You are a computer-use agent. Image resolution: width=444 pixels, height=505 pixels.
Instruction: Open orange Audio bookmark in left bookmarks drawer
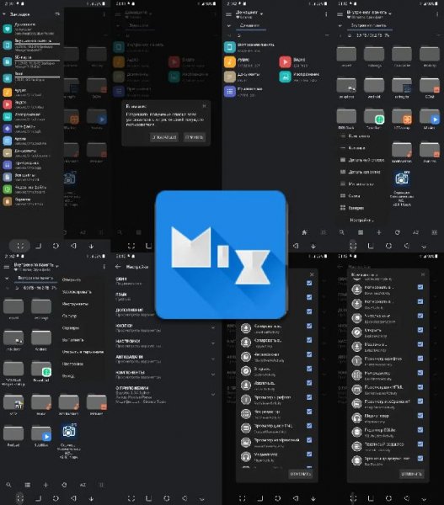(7, 93)
